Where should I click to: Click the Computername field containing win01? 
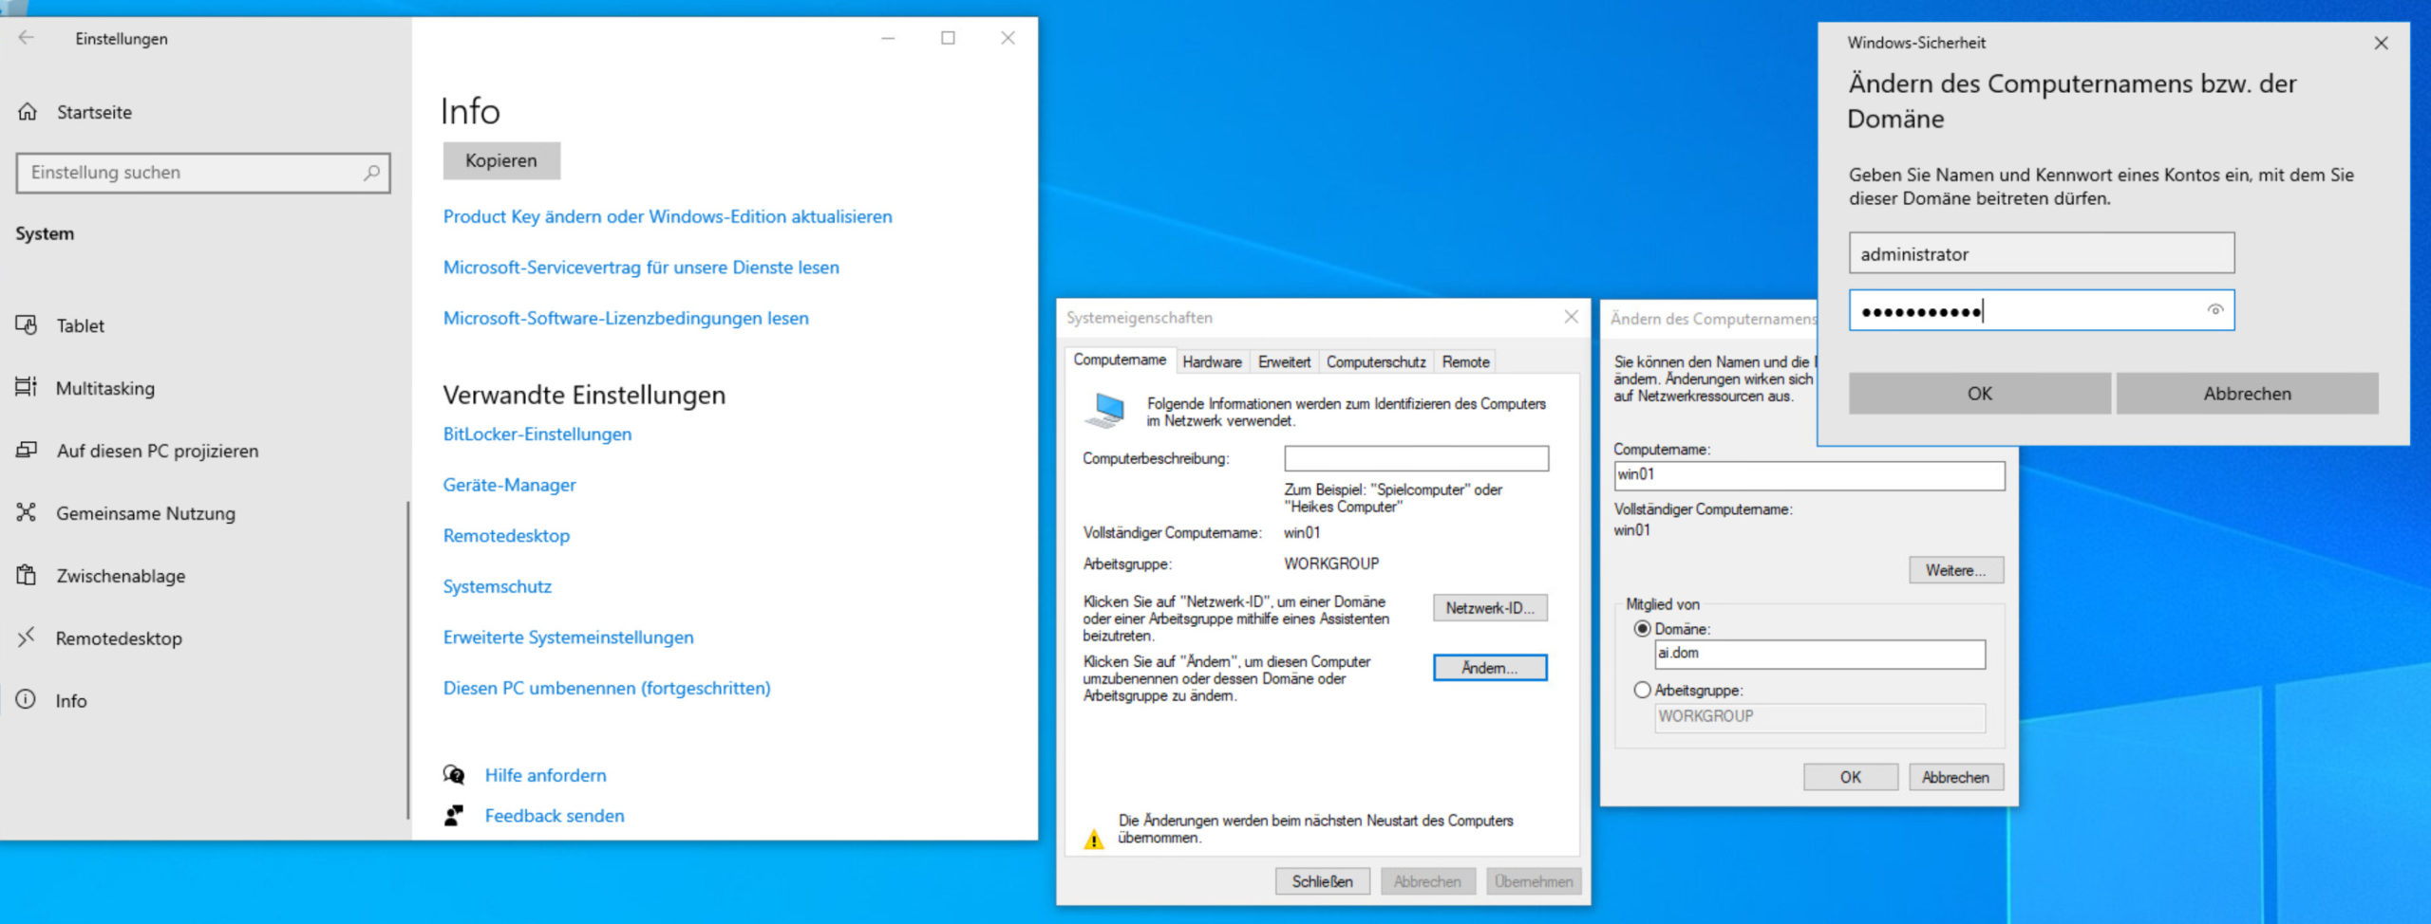[1810, 475]
